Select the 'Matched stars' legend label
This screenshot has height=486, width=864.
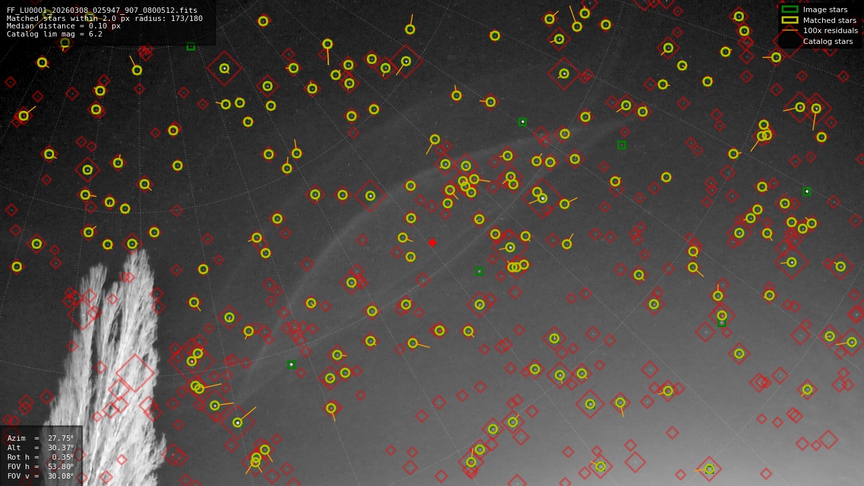tap(830, 20)
